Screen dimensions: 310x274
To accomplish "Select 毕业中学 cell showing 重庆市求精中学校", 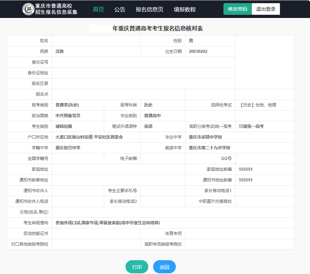I will (211, 137).
